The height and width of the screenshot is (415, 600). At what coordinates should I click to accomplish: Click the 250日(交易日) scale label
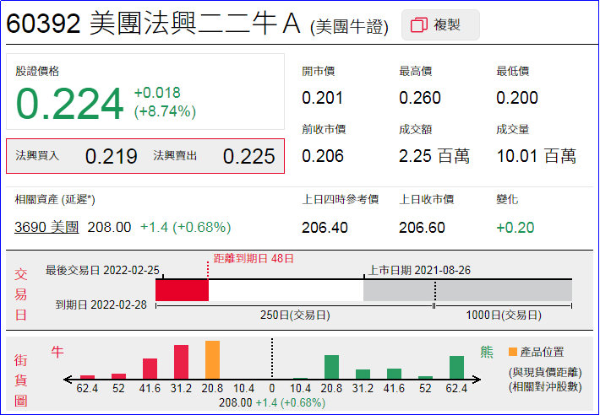pos(295,315)
